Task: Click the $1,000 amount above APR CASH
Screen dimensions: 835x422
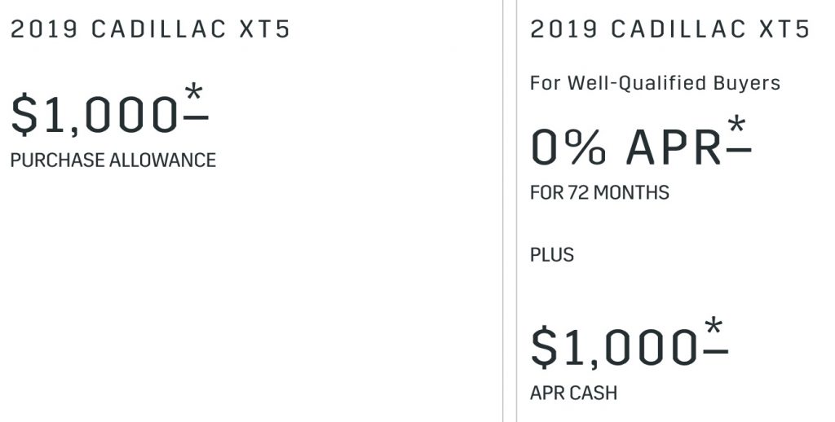Action: pyautogui.click(x=614, y=348)
